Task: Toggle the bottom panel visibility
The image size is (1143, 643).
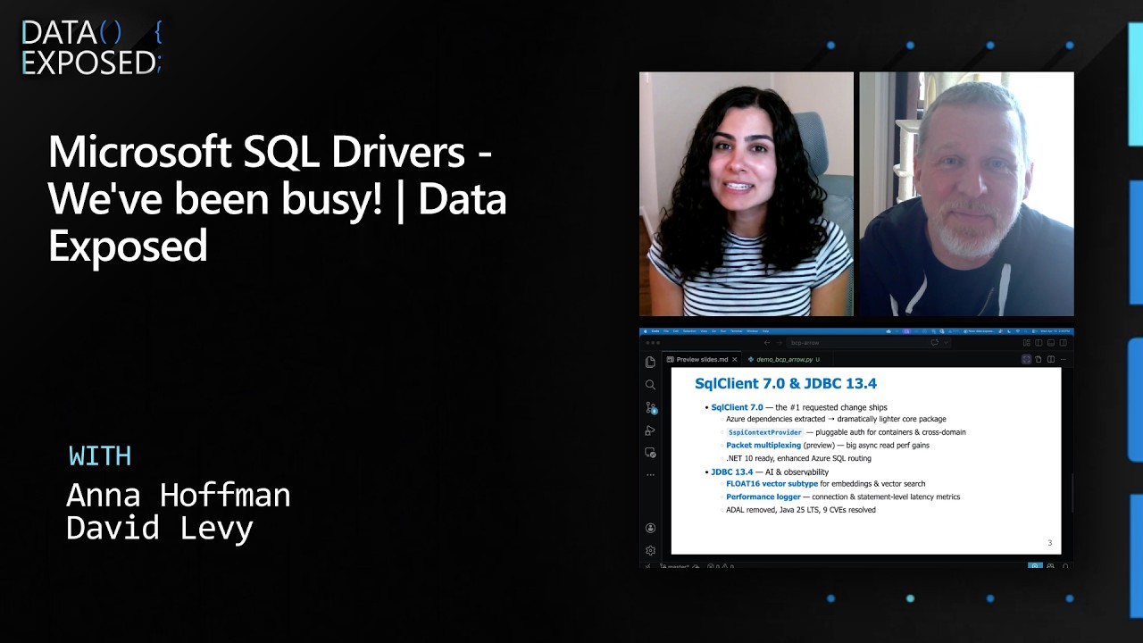Action: 1051,343
